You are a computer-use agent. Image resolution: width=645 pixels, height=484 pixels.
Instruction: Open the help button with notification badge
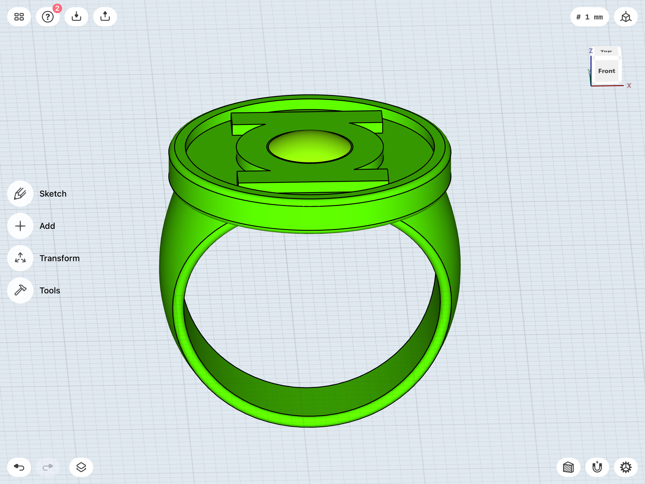48,17
